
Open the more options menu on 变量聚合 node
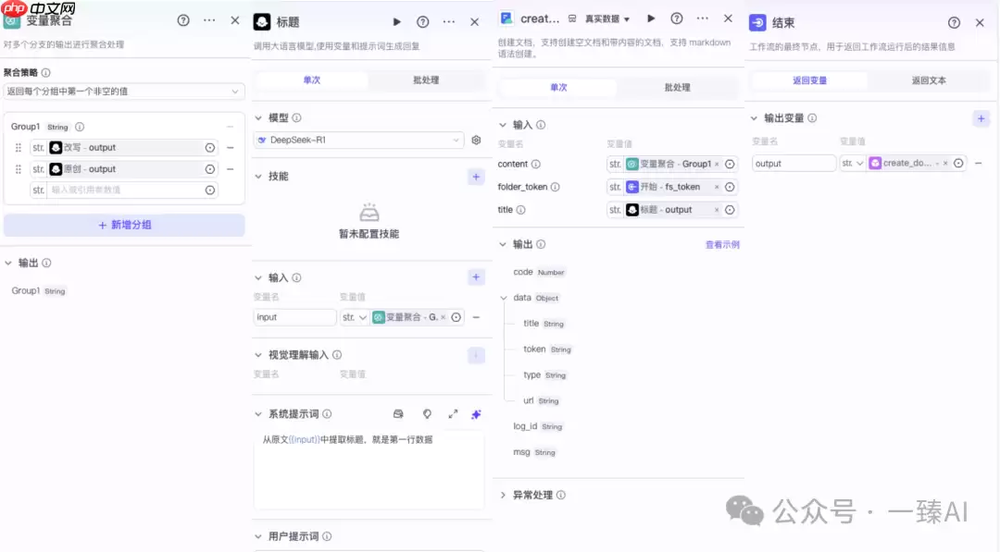208,20
